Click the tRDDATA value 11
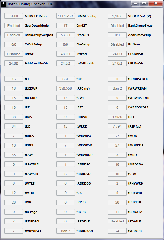Screen dimensions: 164x240 tap(117, 212)
